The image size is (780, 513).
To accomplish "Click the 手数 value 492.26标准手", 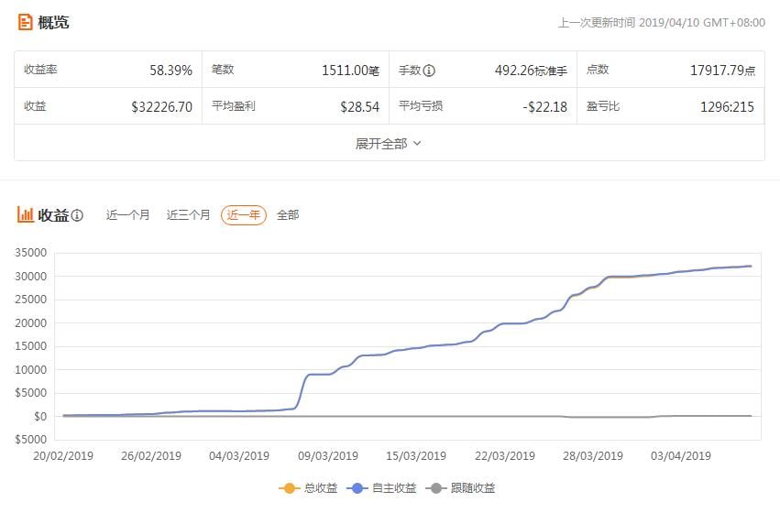I will (531, 71).
